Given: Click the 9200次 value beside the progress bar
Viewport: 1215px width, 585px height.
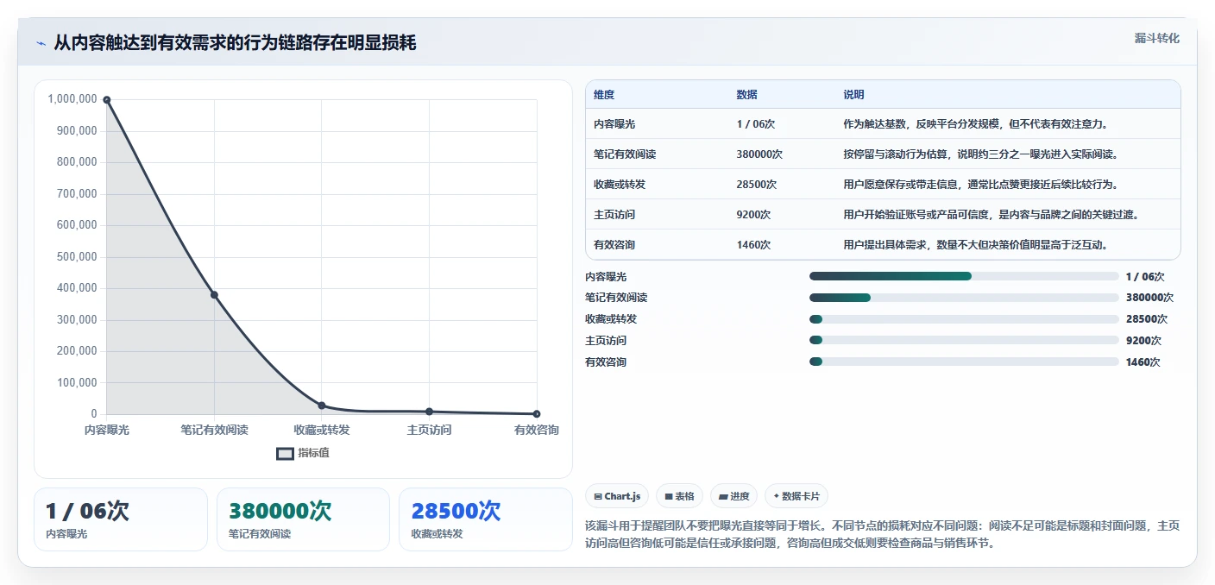Looking at the screenshot, I should [1143, 341].
